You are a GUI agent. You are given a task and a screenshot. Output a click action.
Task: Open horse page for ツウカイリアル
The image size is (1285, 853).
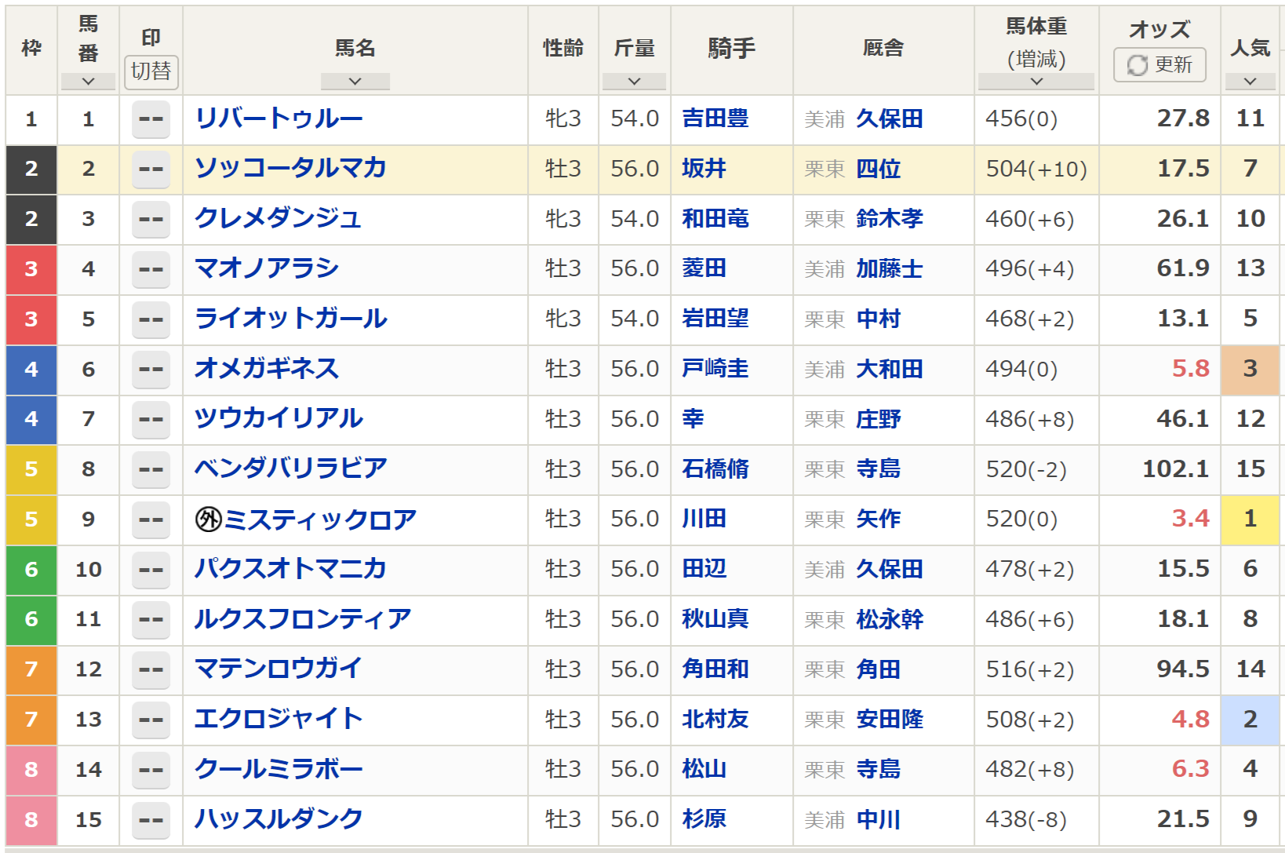click(x=278, y=418)
